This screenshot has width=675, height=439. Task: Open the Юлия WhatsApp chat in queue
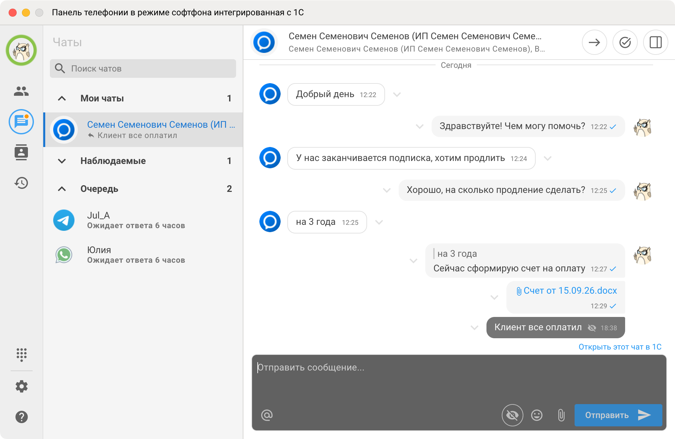tap(143, 255)
